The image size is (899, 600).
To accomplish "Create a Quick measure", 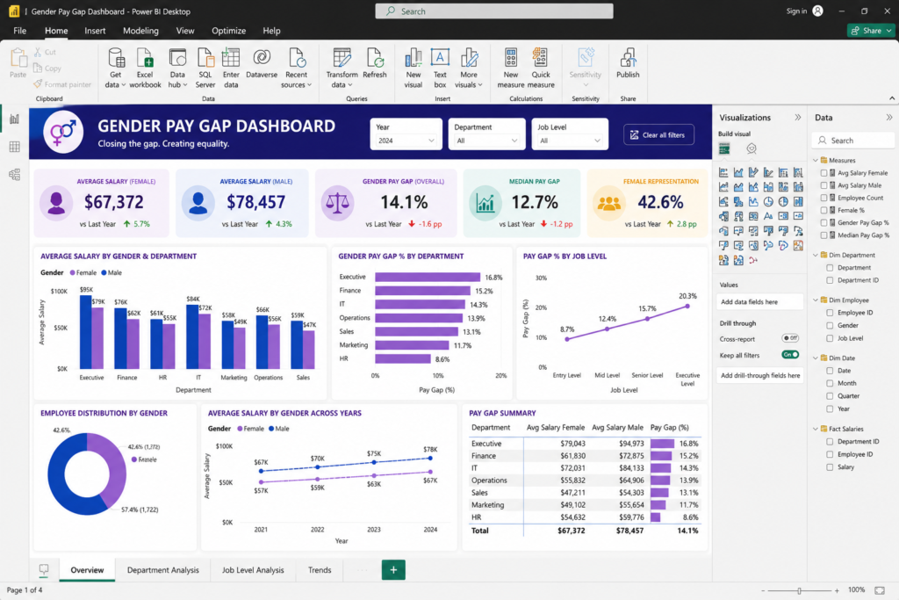I will tap(541, 68).
